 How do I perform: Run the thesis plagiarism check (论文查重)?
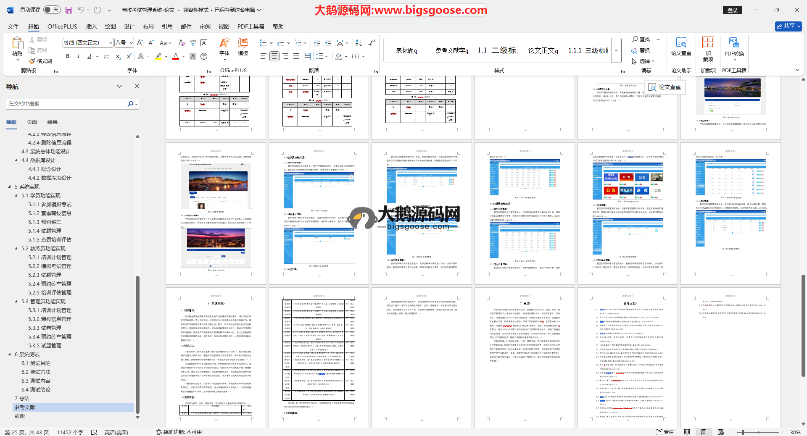tap(681, 47)
